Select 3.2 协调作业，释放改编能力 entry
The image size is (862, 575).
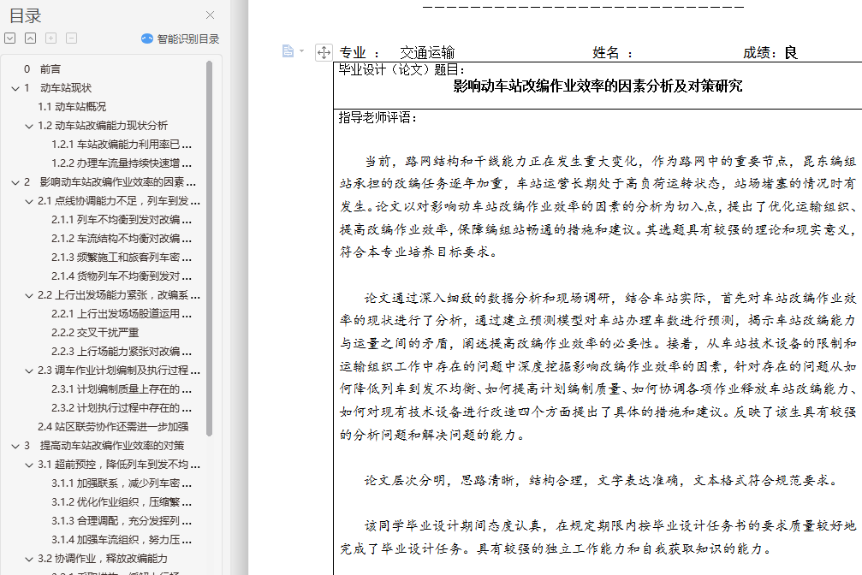102,559
